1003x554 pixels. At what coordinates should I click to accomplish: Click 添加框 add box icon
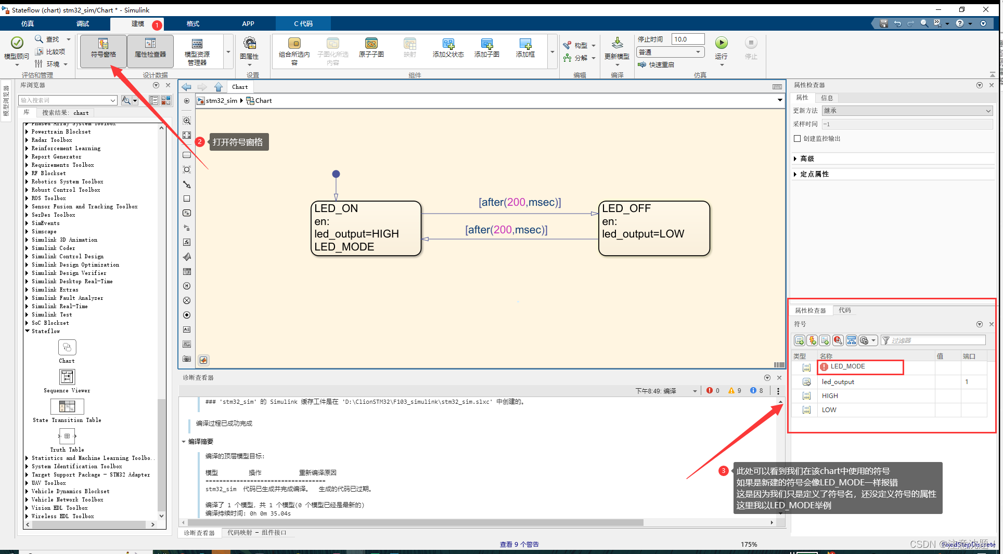tap(525, 48)
